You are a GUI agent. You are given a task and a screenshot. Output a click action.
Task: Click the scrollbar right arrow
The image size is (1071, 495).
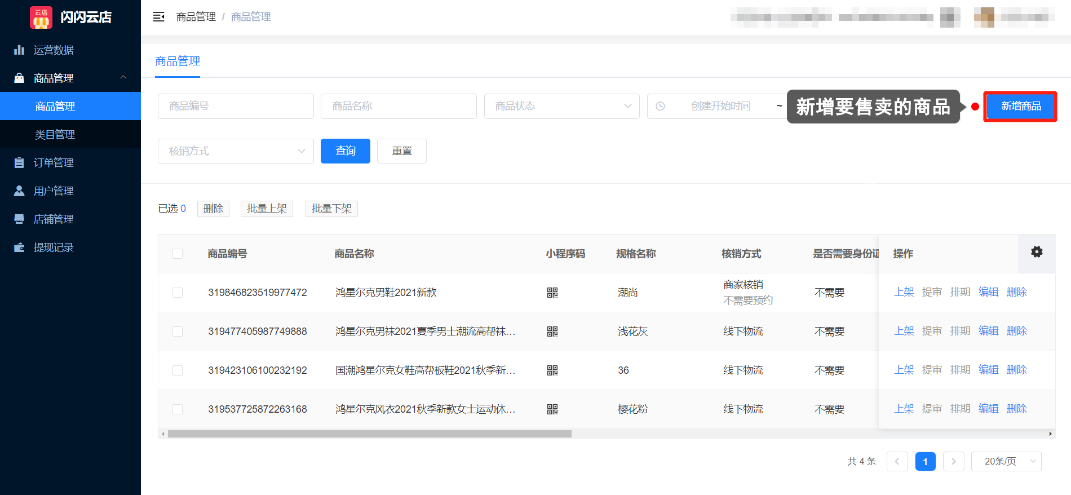coord(1050,434)
